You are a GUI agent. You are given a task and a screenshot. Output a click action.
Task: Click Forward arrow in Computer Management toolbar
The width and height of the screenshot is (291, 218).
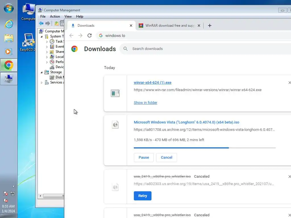[x=48, y=23]
